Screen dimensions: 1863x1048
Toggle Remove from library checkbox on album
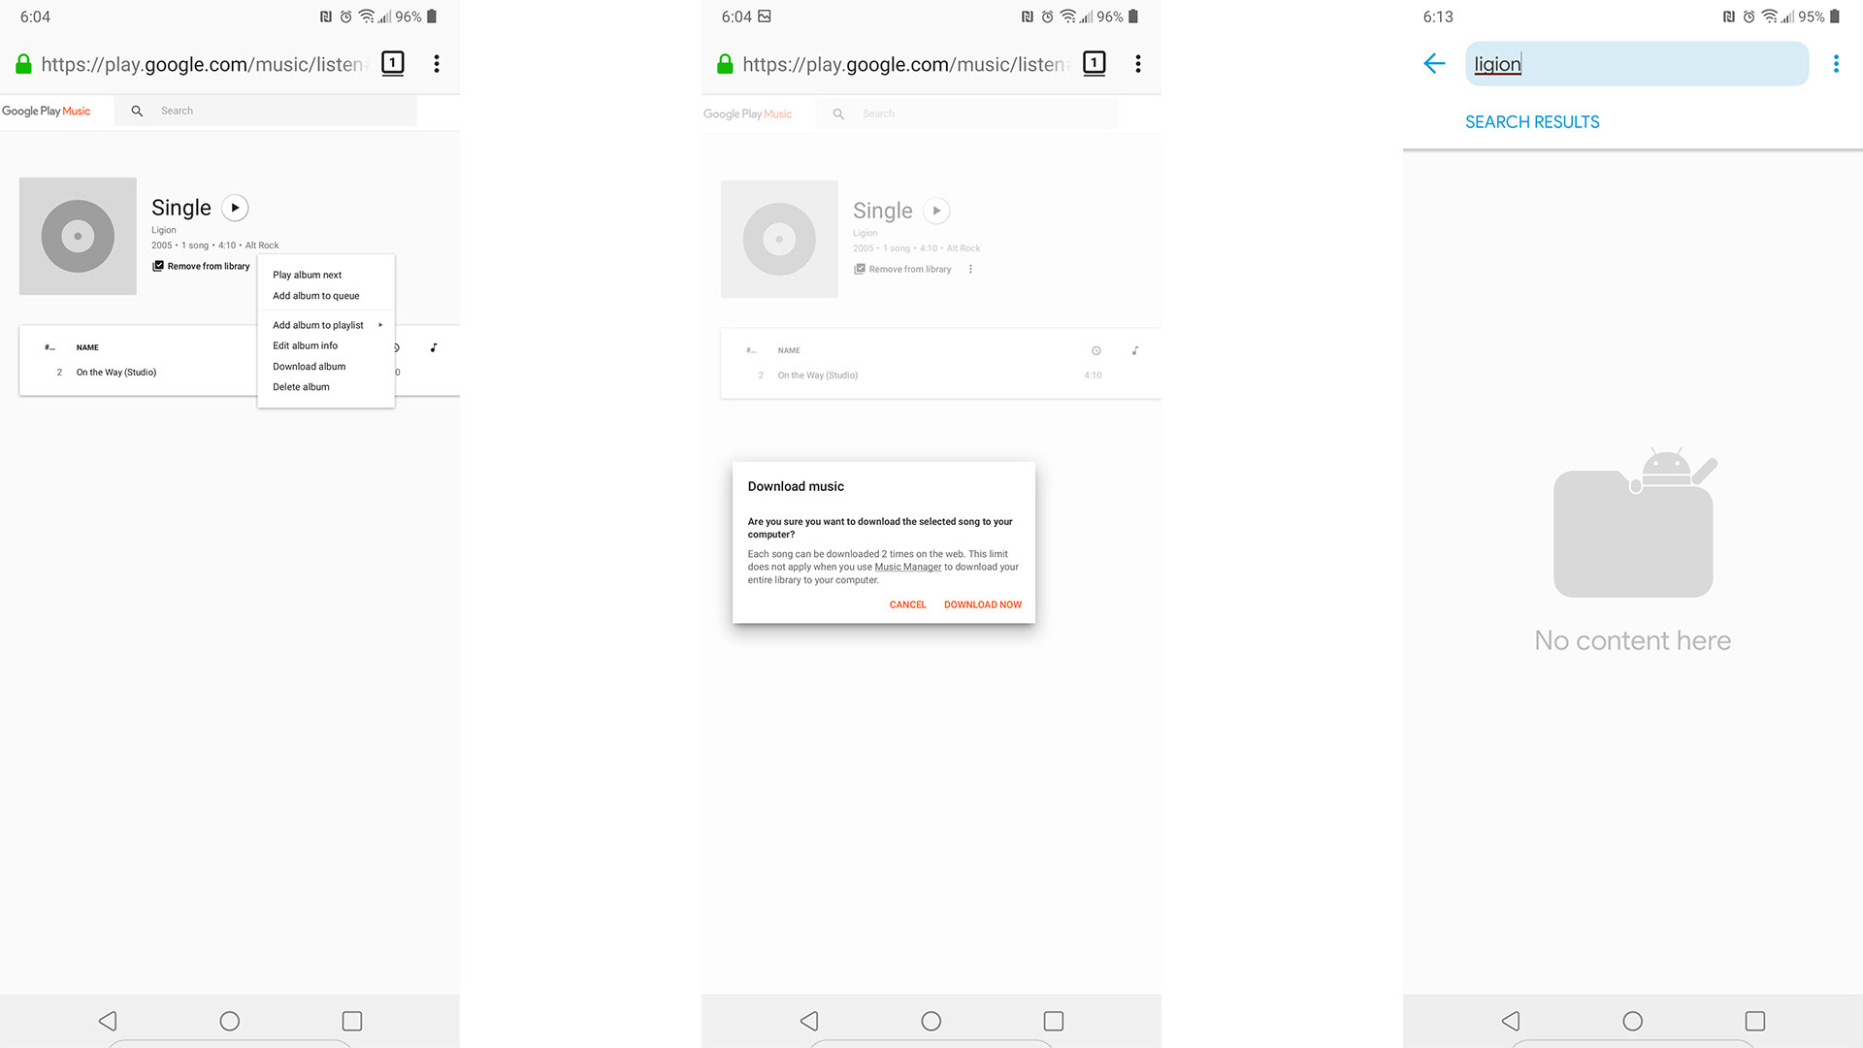point(157,265)
